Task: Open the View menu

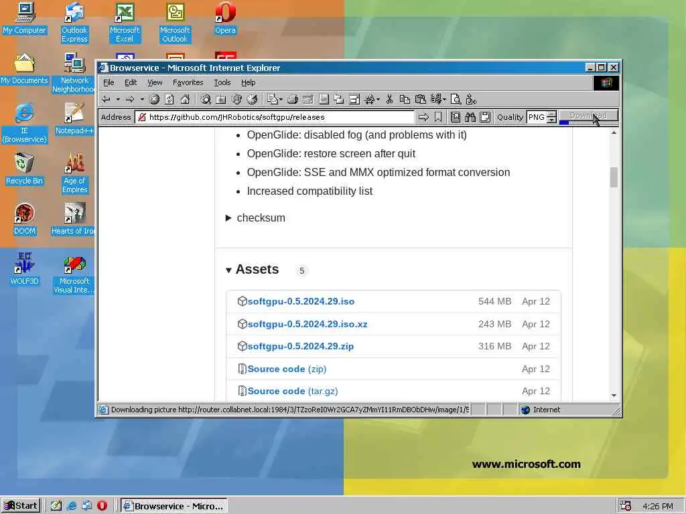Action: click(155, 82)
